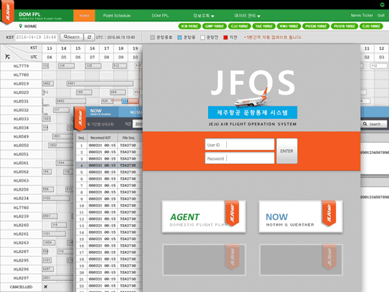Select the orange Home tab

pos(84,16)
